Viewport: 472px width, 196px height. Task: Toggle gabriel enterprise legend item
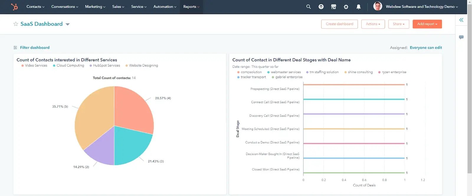coord(287,77)
